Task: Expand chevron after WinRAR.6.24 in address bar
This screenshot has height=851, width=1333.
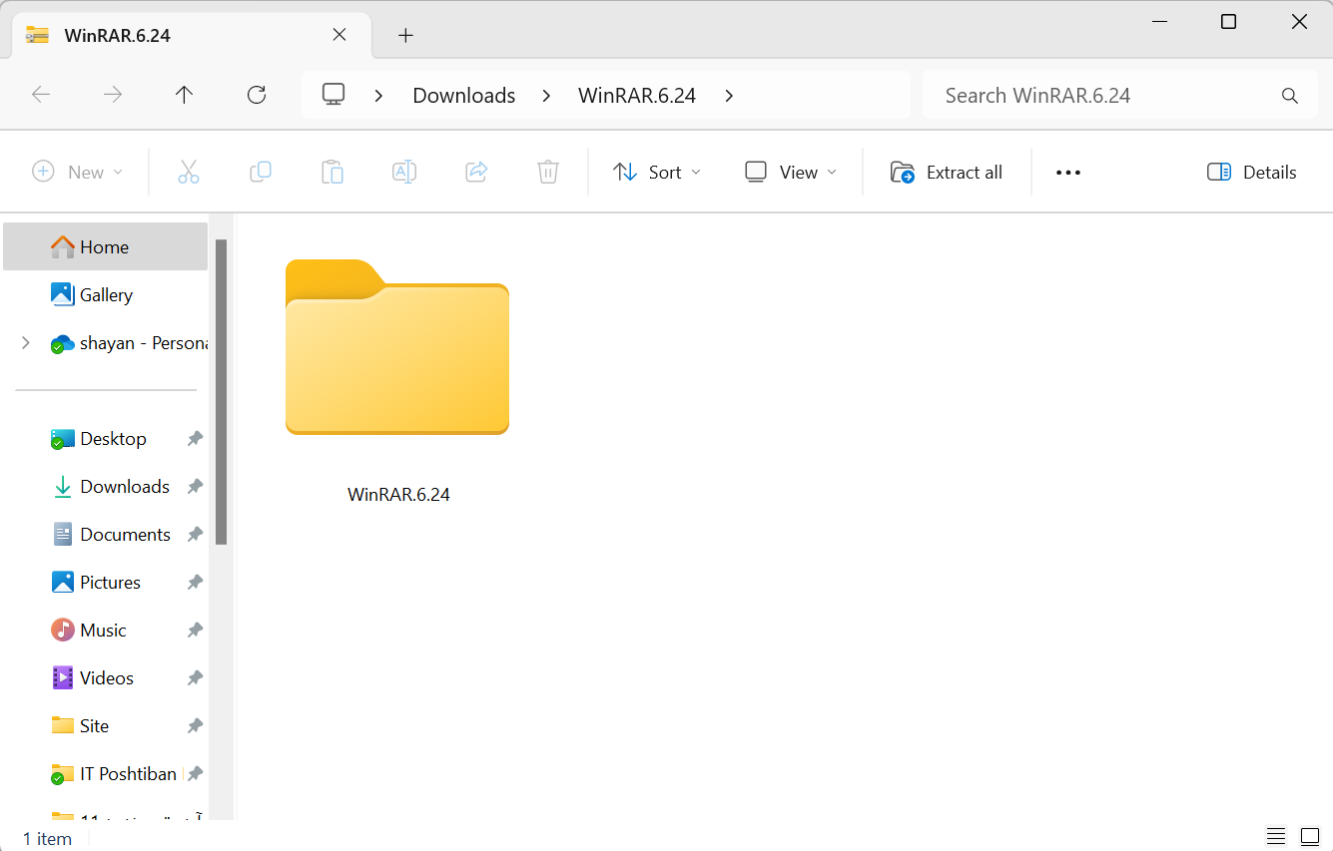Action: tap(729, 96)
